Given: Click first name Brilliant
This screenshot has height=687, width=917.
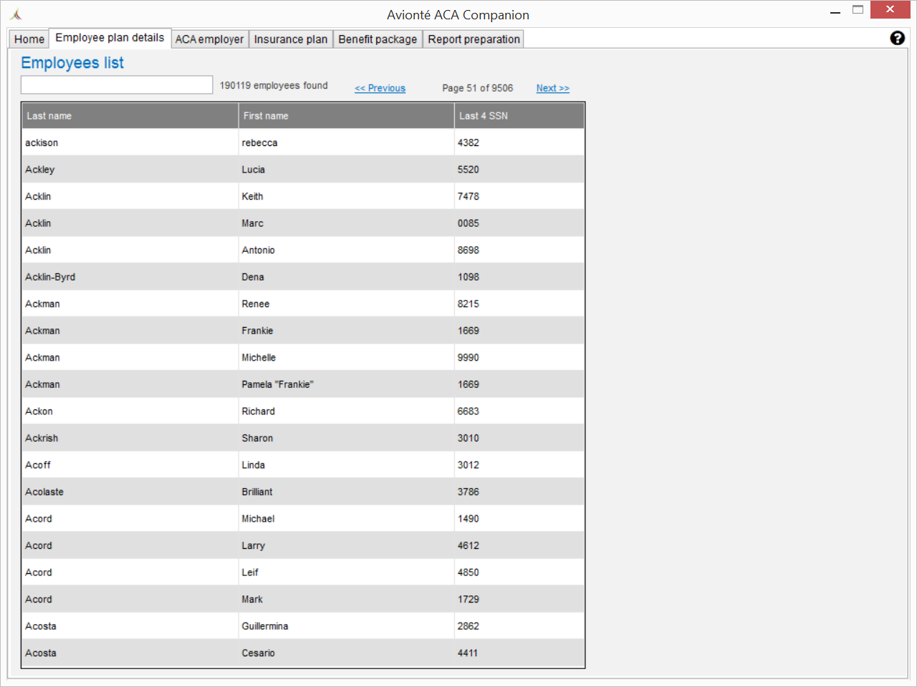Looking at the screenshot, I should coord(257,492).
